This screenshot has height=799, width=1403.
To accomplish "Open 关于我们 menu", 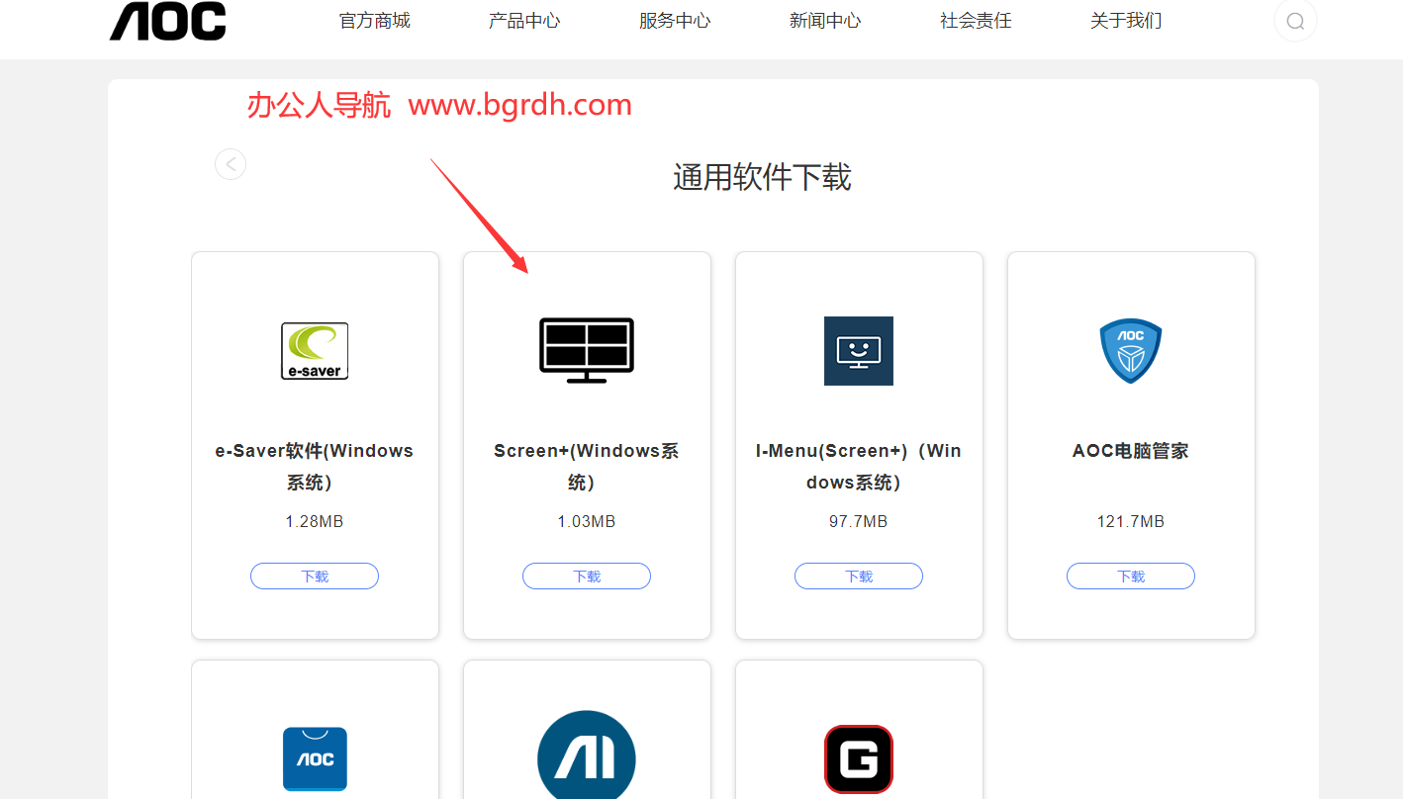I will pos(1126,21).
